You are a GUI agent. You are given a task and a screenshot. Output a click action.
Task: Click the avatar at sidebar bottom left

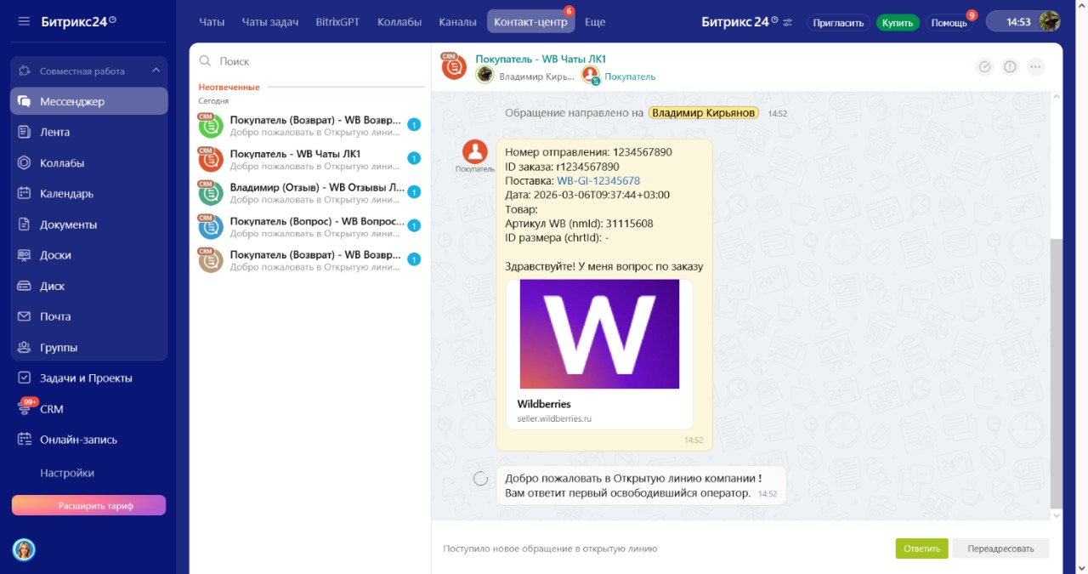coord(24,549)
